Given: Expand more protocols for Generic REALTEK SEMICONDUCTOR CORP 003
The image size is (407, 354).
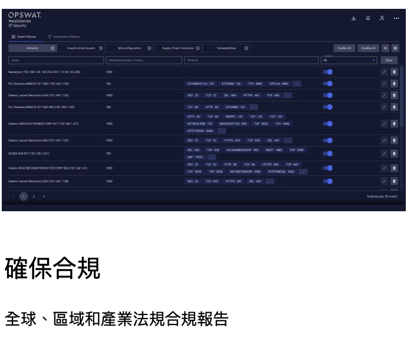Looking at the screenshot, I should tap(303, 172).
